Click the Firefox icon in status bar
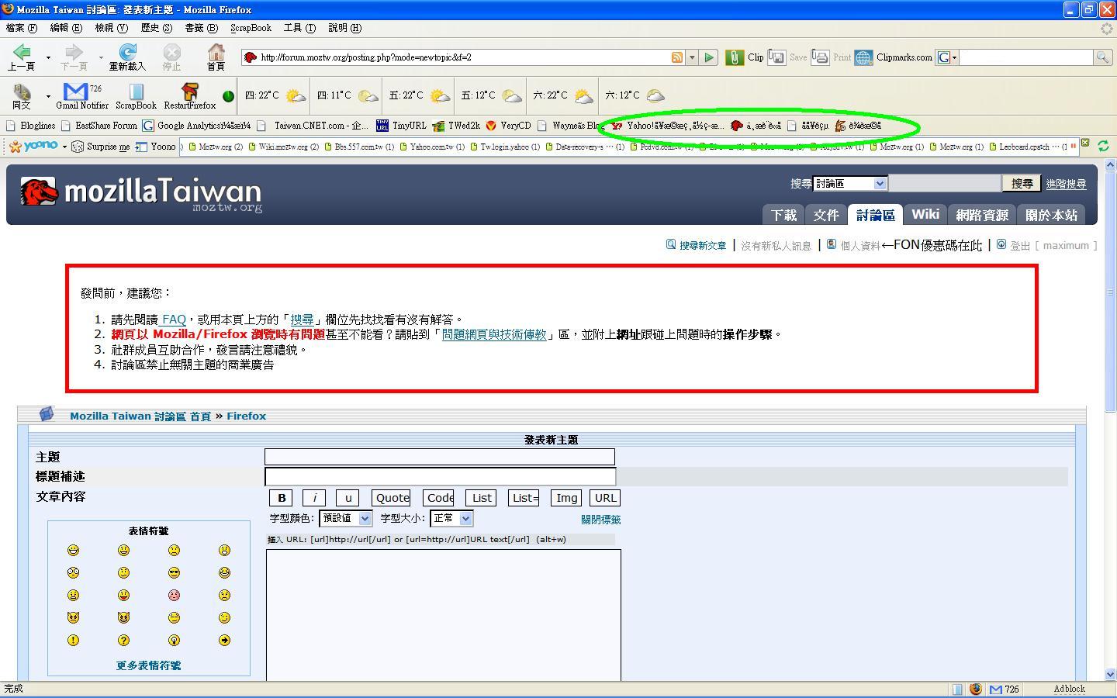The width and height of the screenshot is (1117, 698). (976, 689)
